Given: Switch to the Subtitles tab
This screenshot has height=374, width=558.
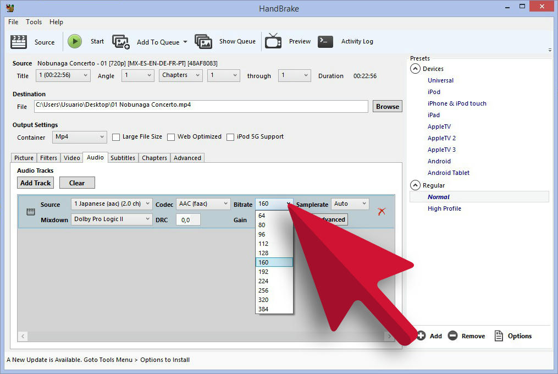Looking at the screenshot, I should 123,158.
